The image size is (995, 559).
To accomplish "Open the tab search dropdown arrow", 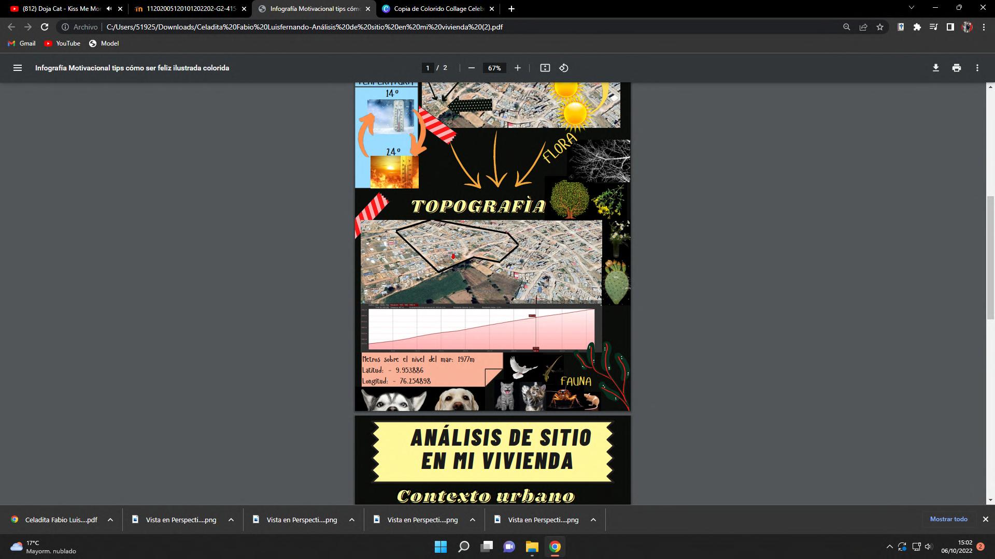I will pos(912,8).
